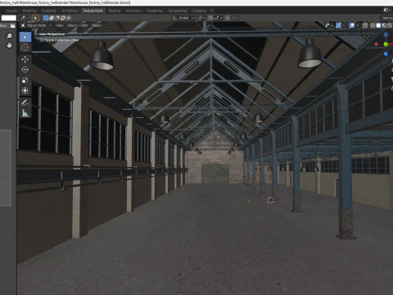Open the transform pivot point dropdown
Image resolution: width=393 pixels, height=295 pixels.
pos(201,18)
